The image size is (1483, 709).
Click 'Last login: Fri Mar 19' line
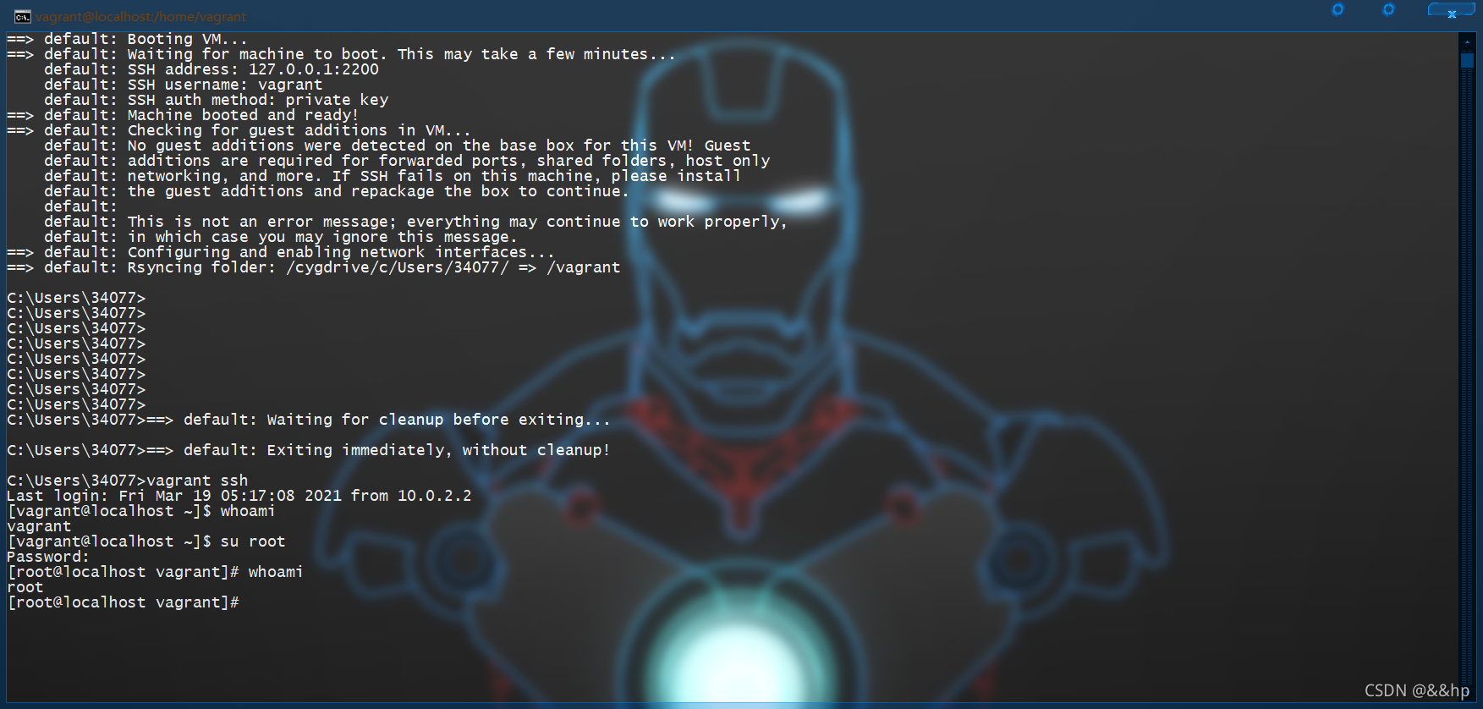[x=239, y=496]
